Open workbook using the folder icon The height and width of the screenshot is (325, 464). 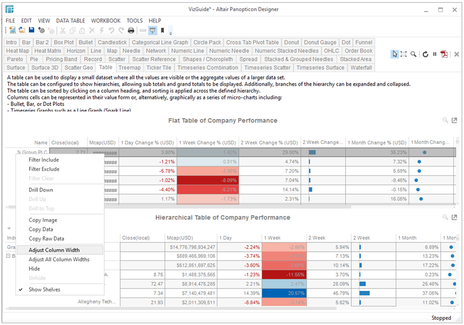point(21,30)
